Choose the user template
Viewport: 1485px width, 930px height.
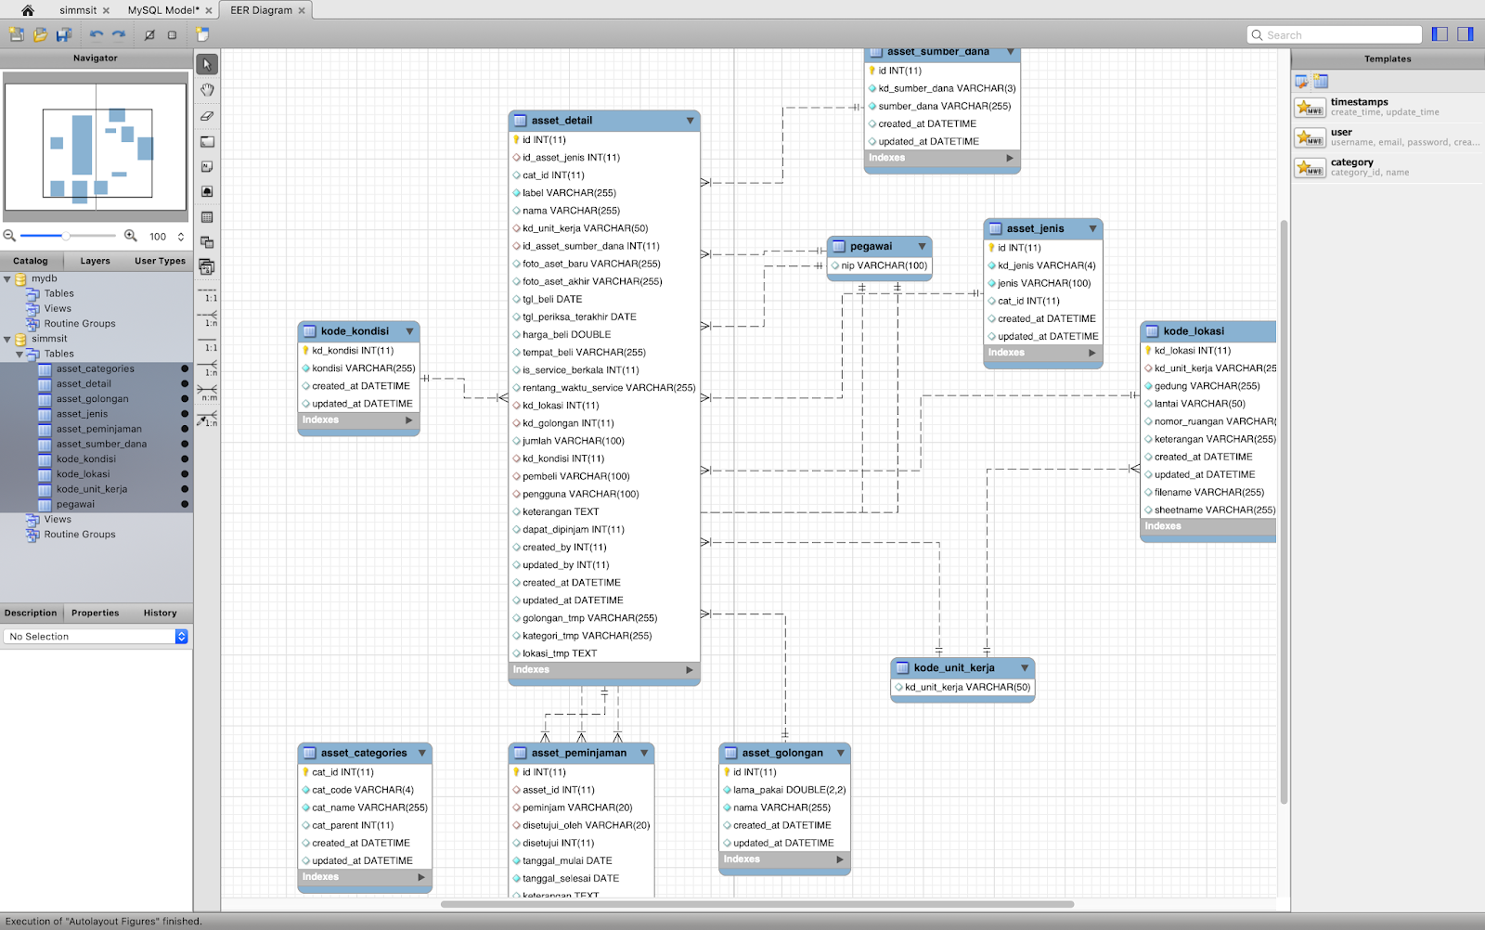click(1387, 137)
